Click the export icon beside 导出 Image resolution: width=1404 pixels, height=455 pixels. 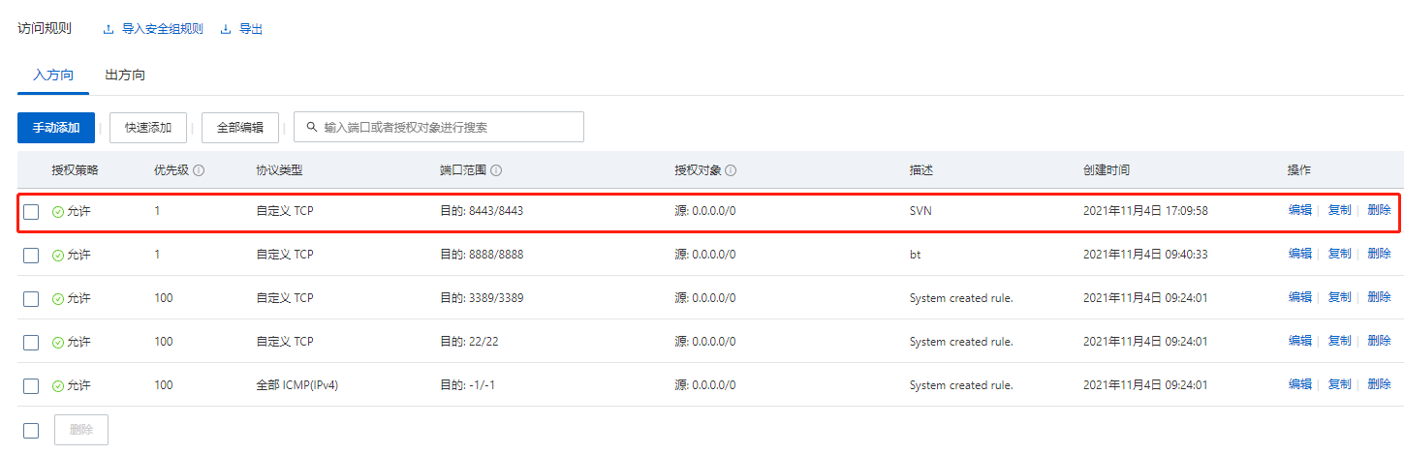(x=226, y=29)
